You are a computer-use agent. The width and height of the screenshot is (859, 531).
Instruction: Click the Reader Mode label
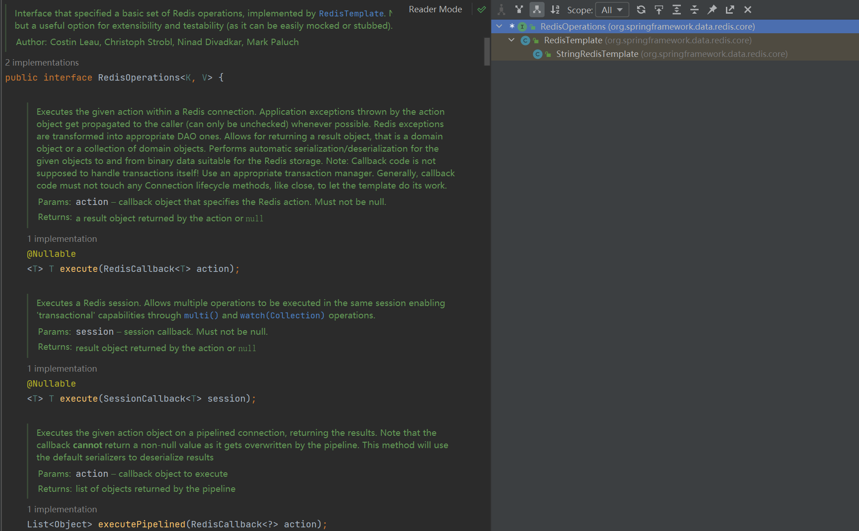435,9
